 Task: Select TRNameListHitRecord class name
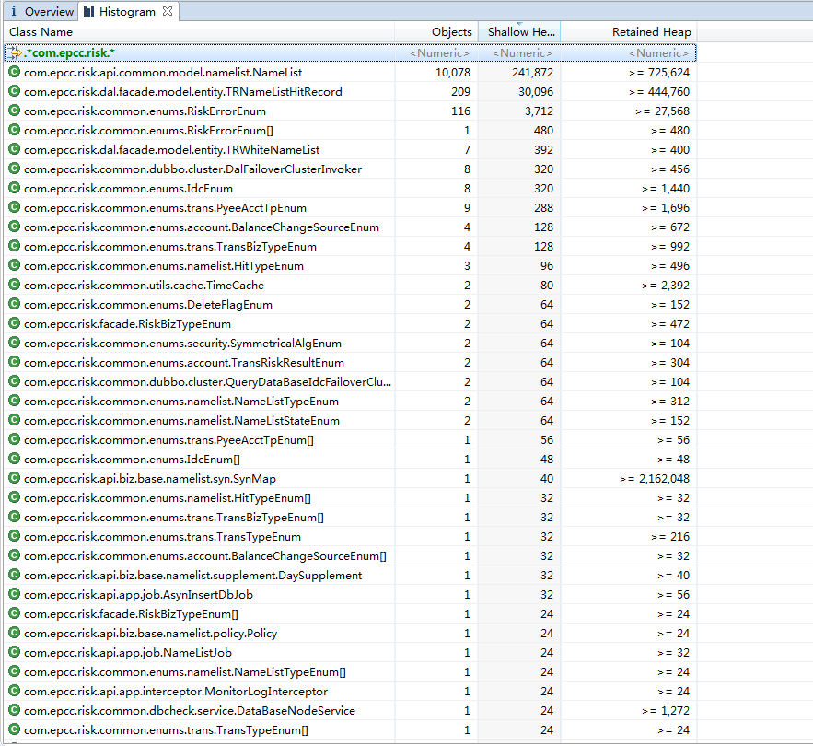point(183,92)
